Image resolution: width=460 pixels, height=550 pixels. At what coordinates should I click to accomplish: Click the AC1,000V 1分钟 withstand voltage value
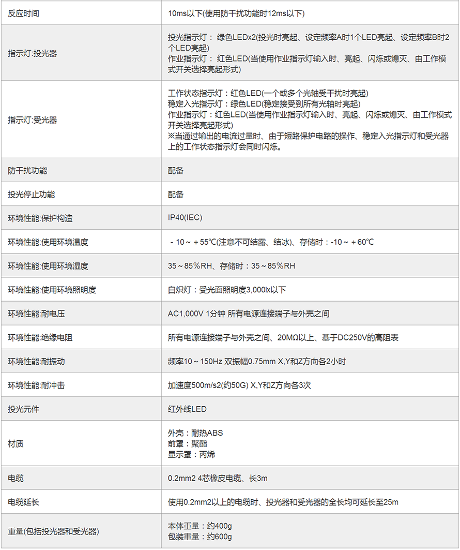coord(249,314)
